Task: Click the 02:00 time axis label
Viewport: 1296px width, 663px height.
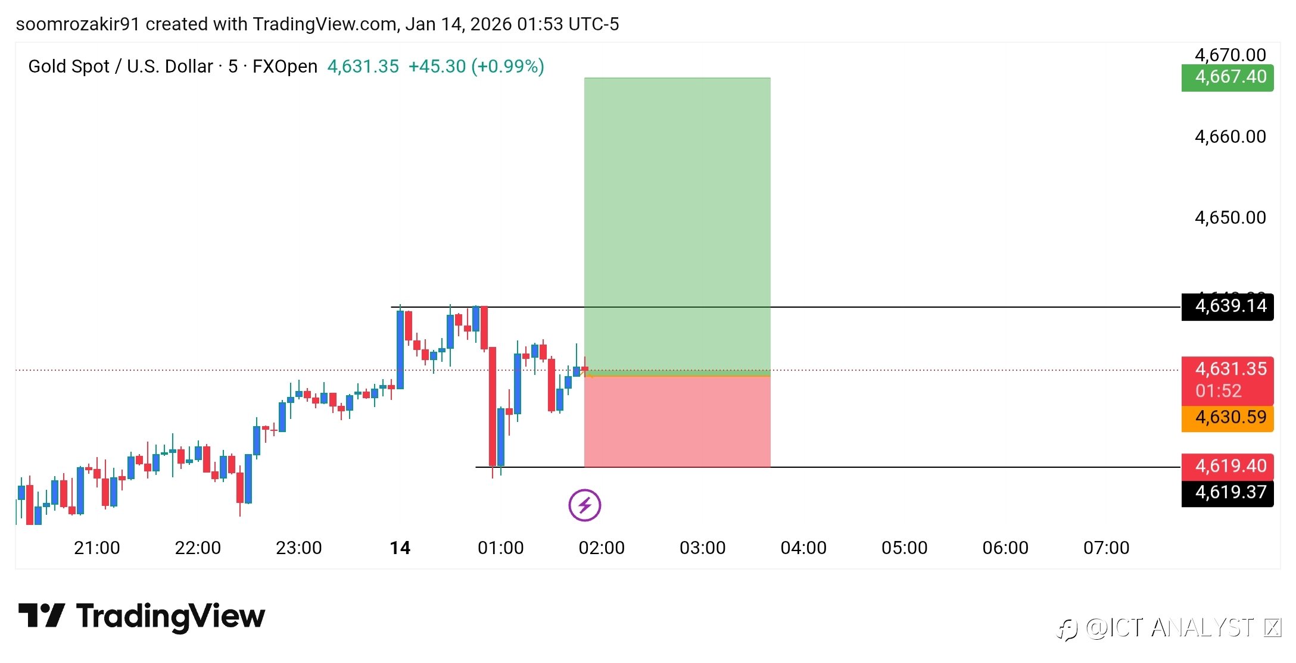Action: [602, 548]
